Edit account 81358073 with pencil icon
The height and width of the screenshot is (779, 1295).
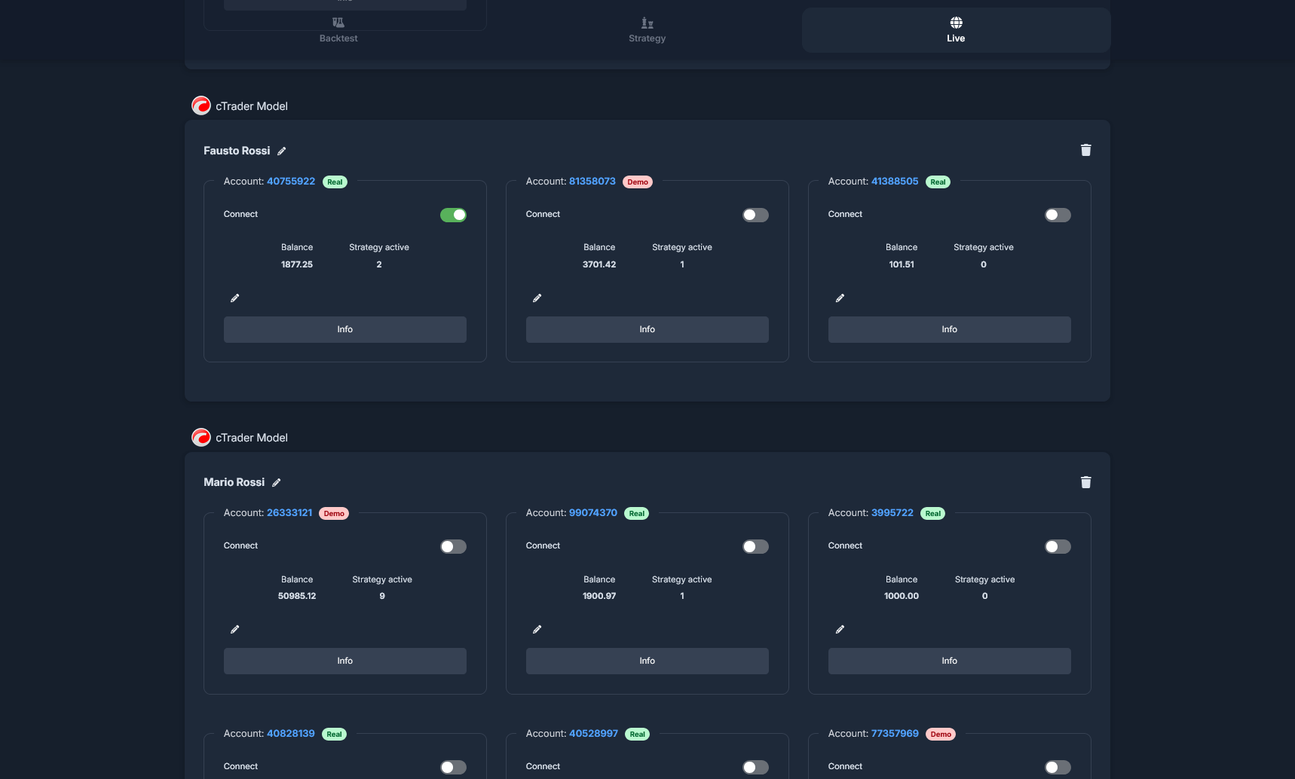[x=537, y=298]
